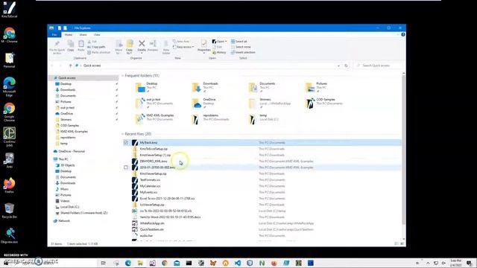The image size is (477, 268).
Task: Click the Open button in ribbon
Action: pos(219,42)
